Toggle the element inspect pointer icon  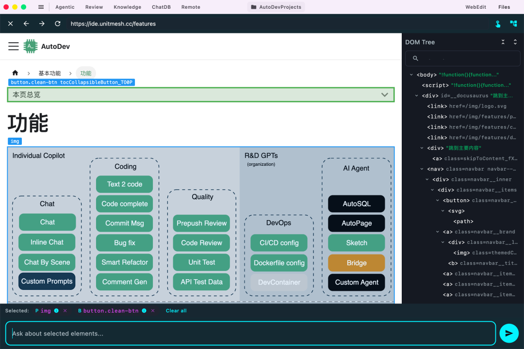498,24
